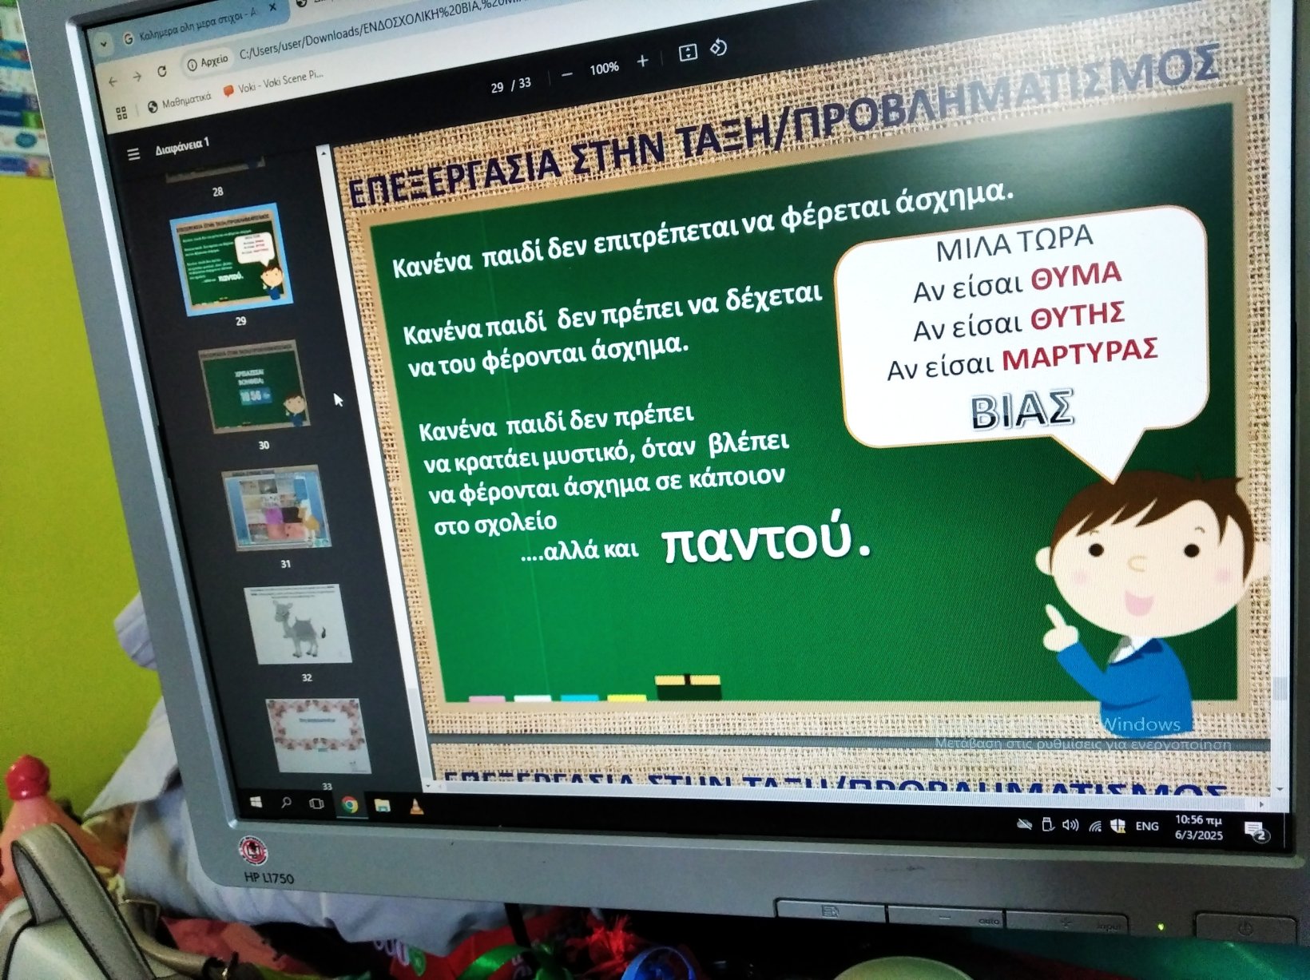Open the clock showing 10:56 πμ

(1198, 827)
